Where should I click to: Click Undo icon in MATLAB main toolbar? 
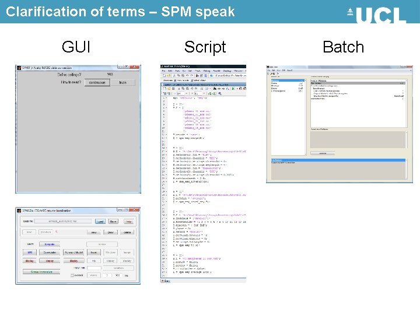[x=187, y=76]
